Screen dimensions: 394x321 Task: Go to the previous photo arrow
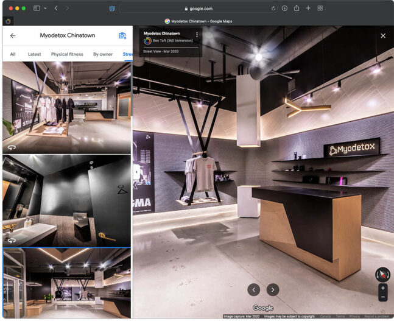[x=253, y=290]
